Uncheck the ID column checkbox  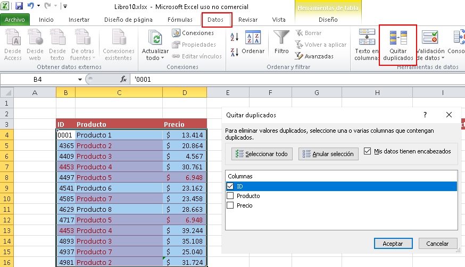pos(230,186)
